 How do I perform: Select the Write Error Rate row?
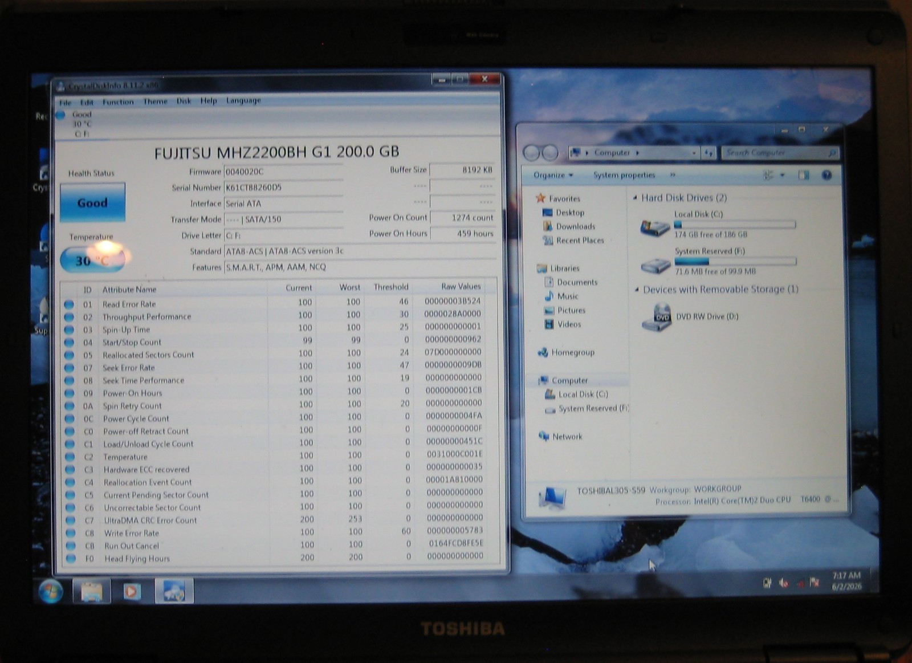point(279,533)
